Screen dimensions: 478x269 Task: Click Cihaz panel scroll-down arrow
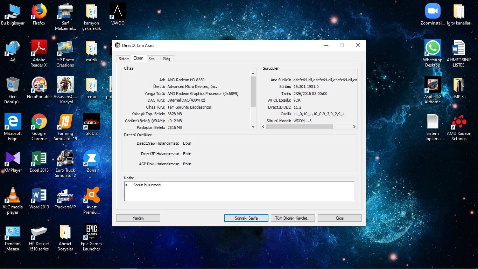(253, 127)
